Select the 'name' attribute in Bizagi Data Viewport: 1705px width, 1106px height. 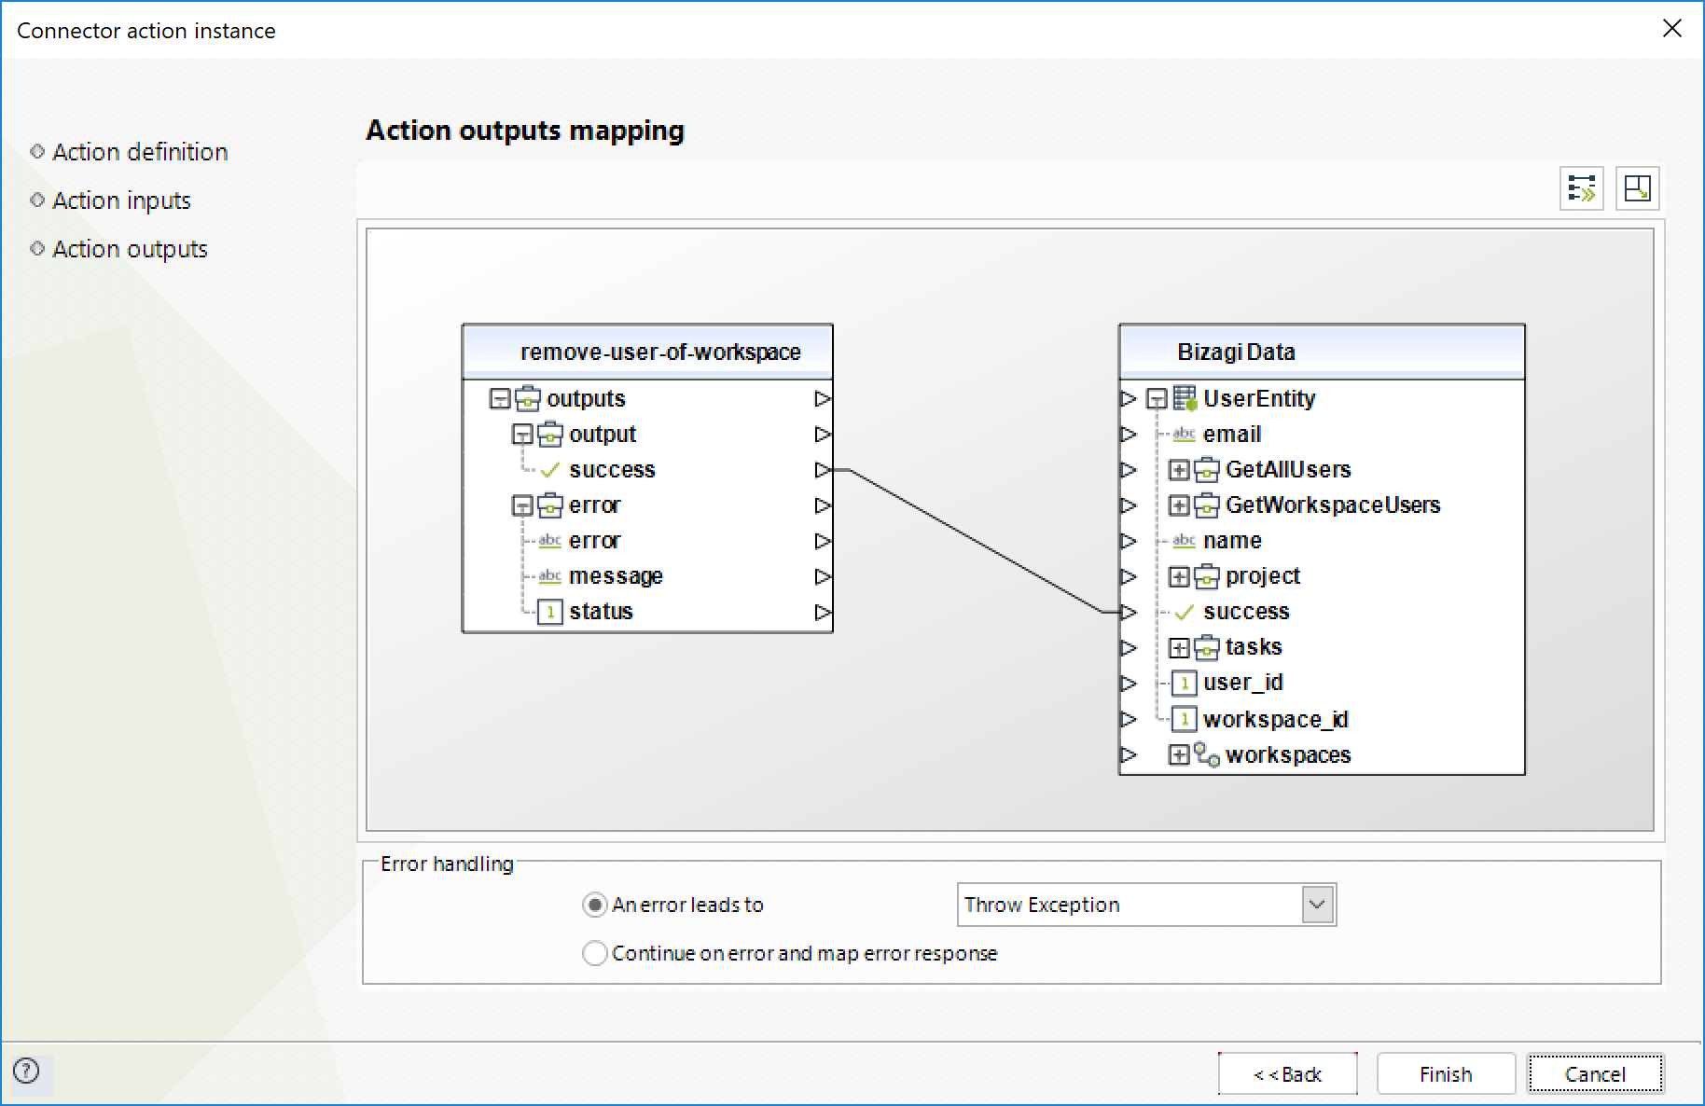tap(1232, 540)
